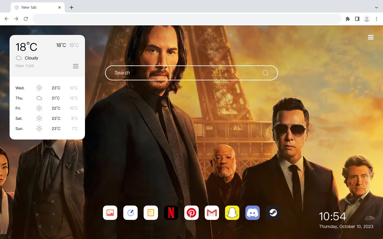
Task: Launch the Pinterest shortcut
Action: [x=191, y=213]
